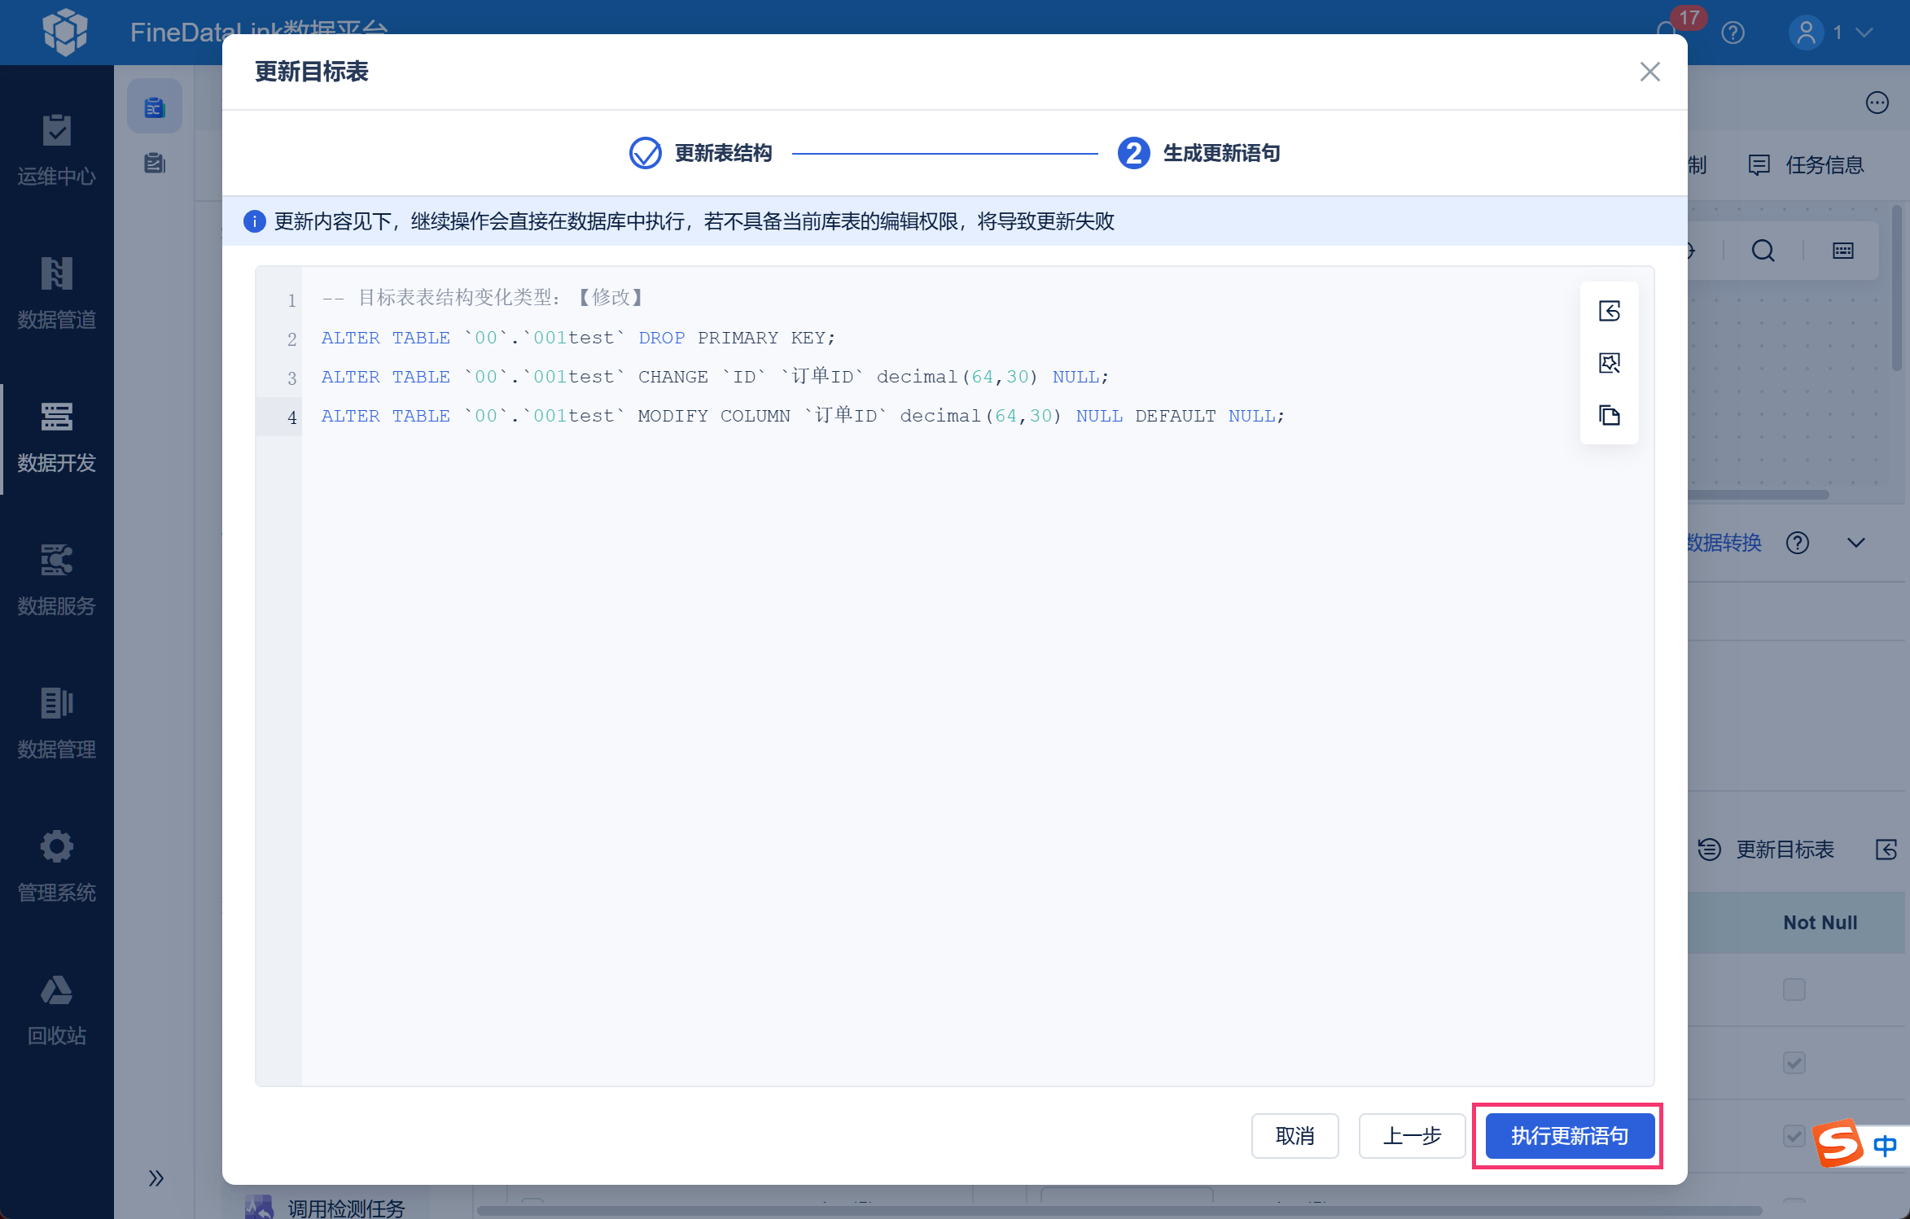1910x1219 pixels.
Task: Select the dark clipboard icon below the blue one
Action: click(x=155, y=164)
